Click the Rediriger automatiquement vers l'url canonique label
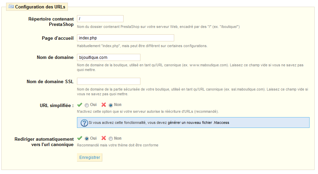 click(44, 142)
